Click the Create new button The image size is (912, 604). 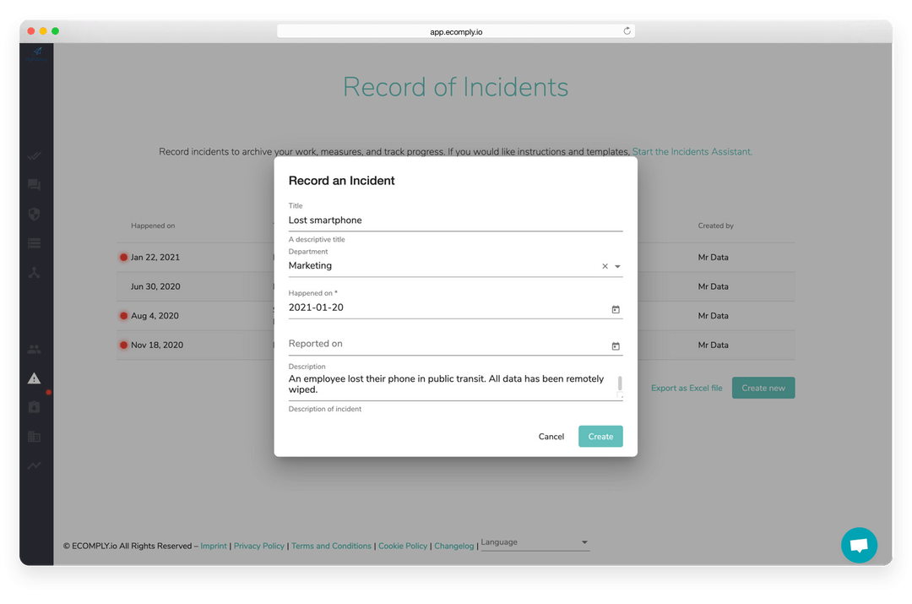(763, 388)
